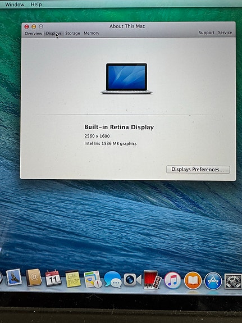This screenshot has height=323, width=242.
Task: Launch iTunes music note icon
Action: [x=172, y=280]
